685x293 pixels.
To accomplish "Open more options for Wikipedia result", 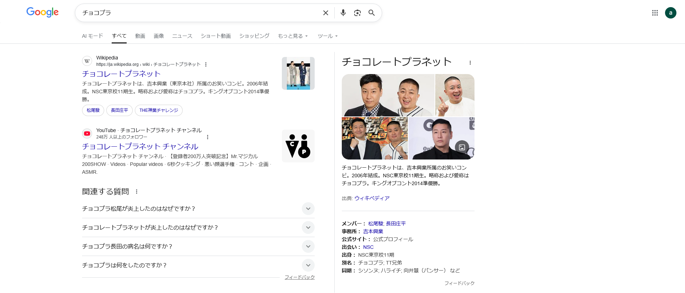I will point(206,64).
